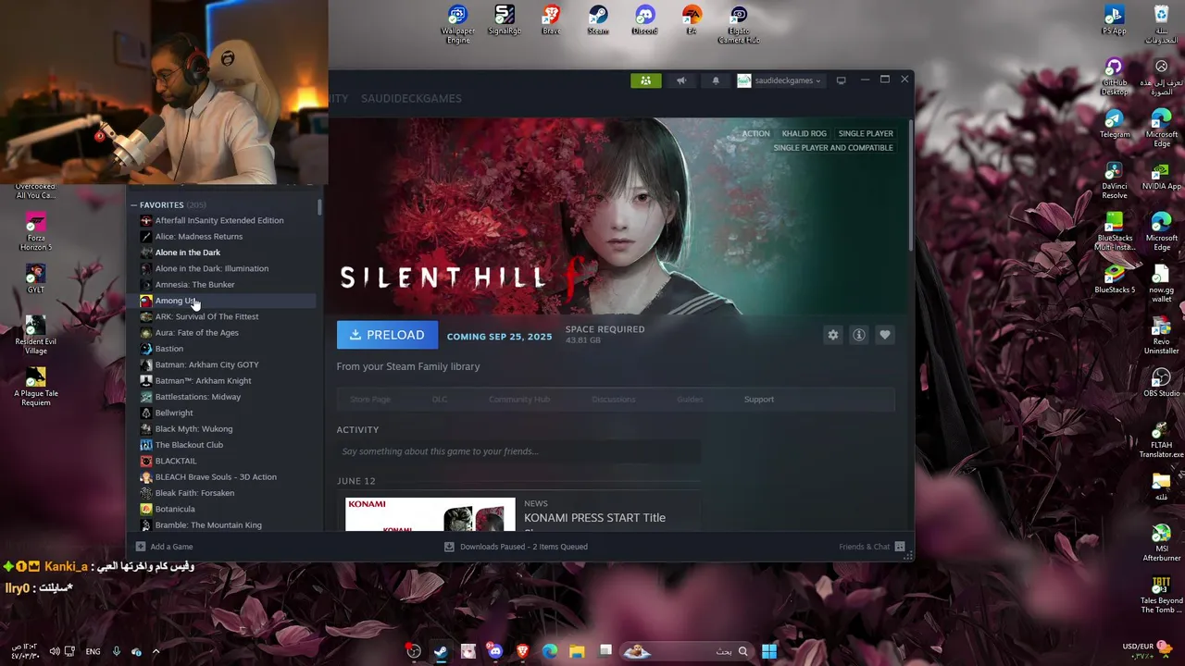Open Steam notifications bell icon

click(x=715, y=80)
